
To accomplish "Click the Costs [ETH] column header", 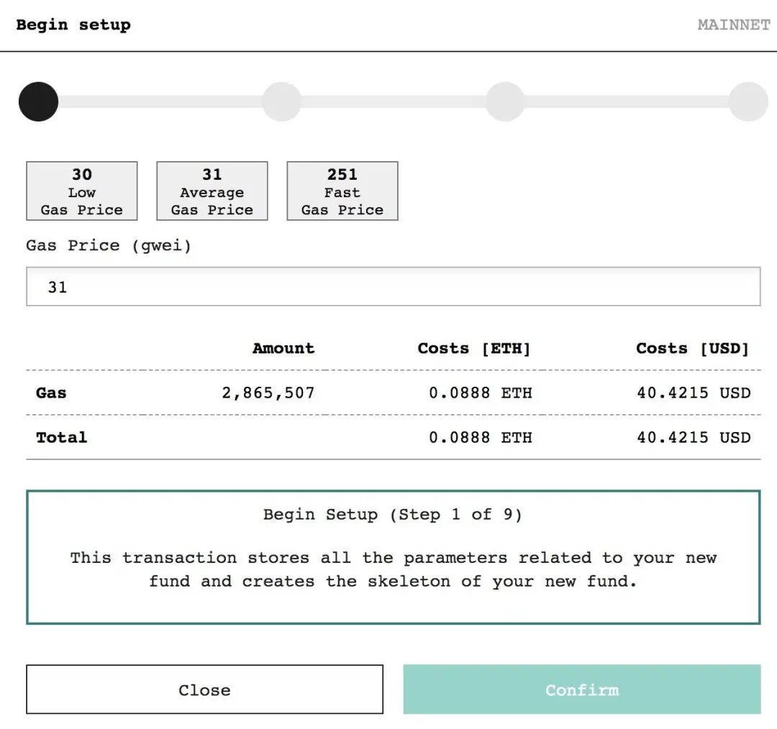I will click(473, 349).
